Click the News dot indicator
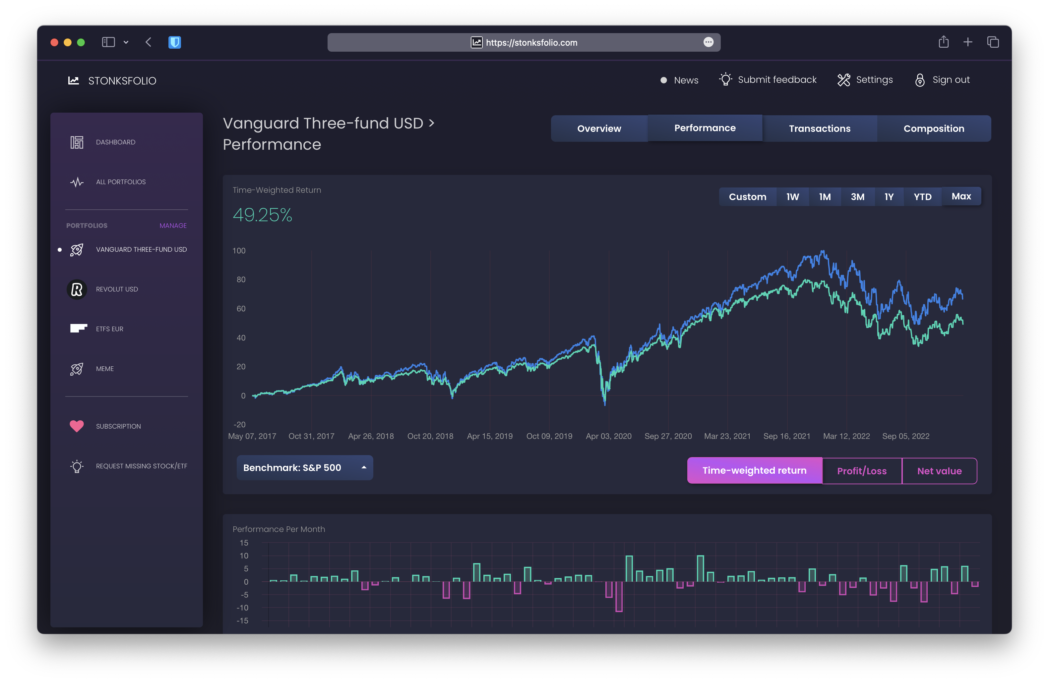This screenshot has width=1049, height=683. tap(663, 80)
